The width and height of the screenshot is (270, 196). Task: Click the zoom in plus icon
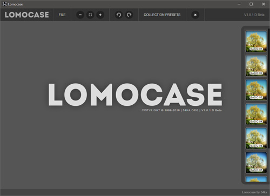(100, 15)
